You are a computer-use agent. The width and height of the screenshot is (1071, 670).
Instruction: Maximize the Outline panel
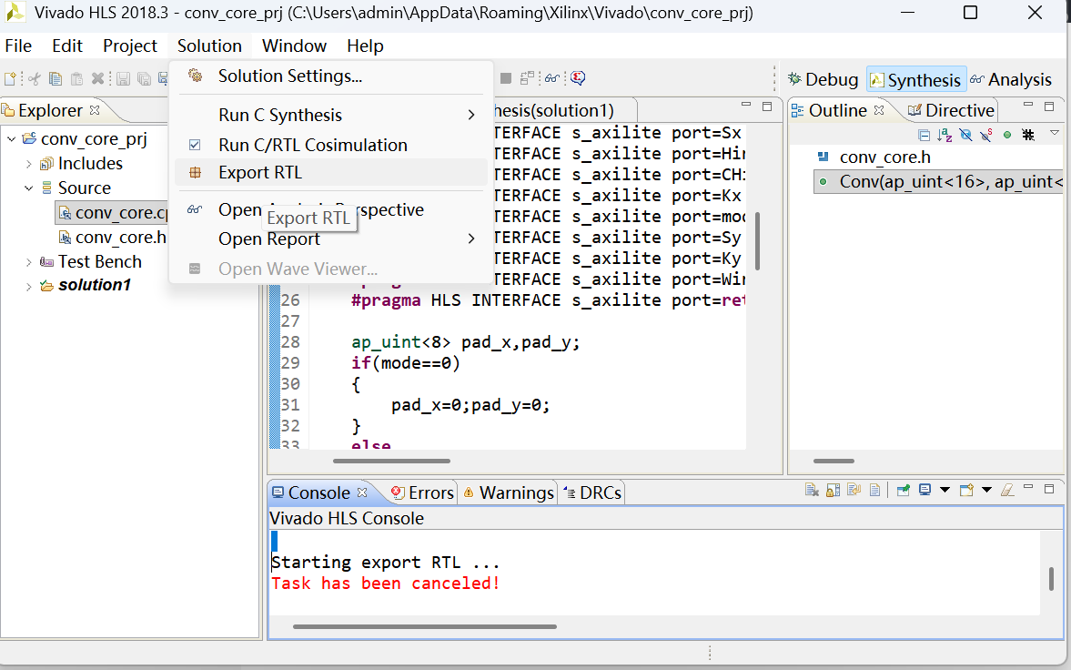coord(1049,106)
